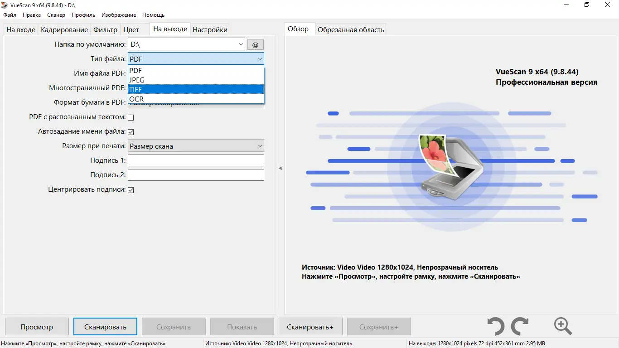This screenshot has height=348, width=619.
Task: Toggle the Автозадание имени файла checkbox
Action: (131, 132)
